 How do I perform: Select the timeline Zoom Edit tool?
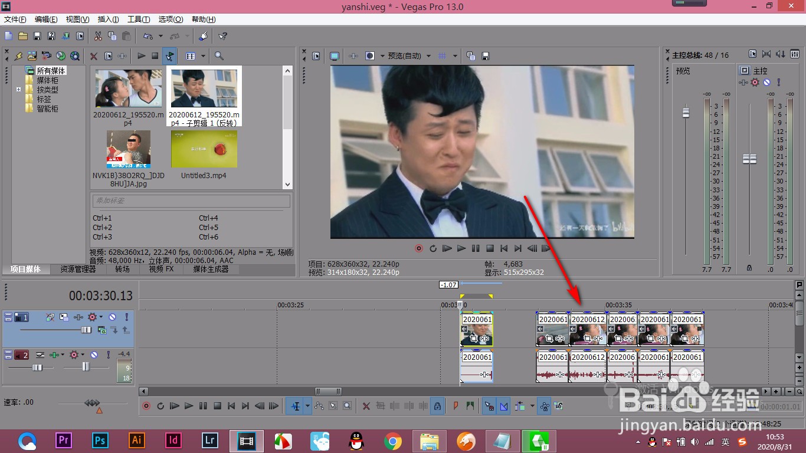[348, 406]
